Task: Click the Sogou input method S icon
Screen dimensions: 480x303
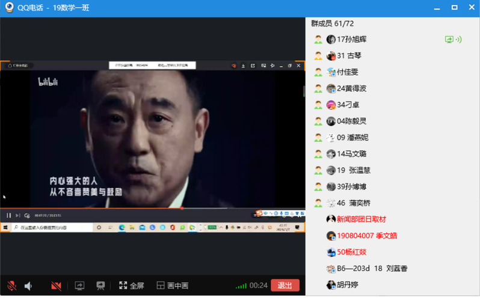Action: pos(259,213)
